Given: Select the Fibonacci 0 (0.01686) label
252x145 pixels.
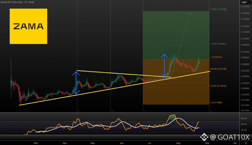Looking at the screenshot, I should (216, 102).
